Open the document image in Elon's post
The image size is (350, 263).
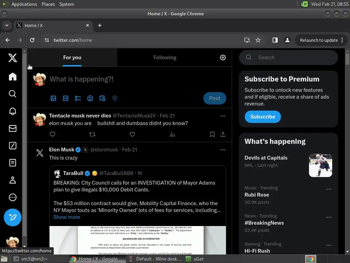[x=138, y=240]
